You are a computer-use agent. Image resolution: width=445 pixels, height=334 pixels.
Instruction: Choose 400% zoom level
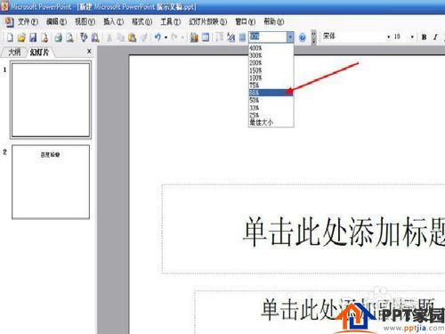(271, 48)
